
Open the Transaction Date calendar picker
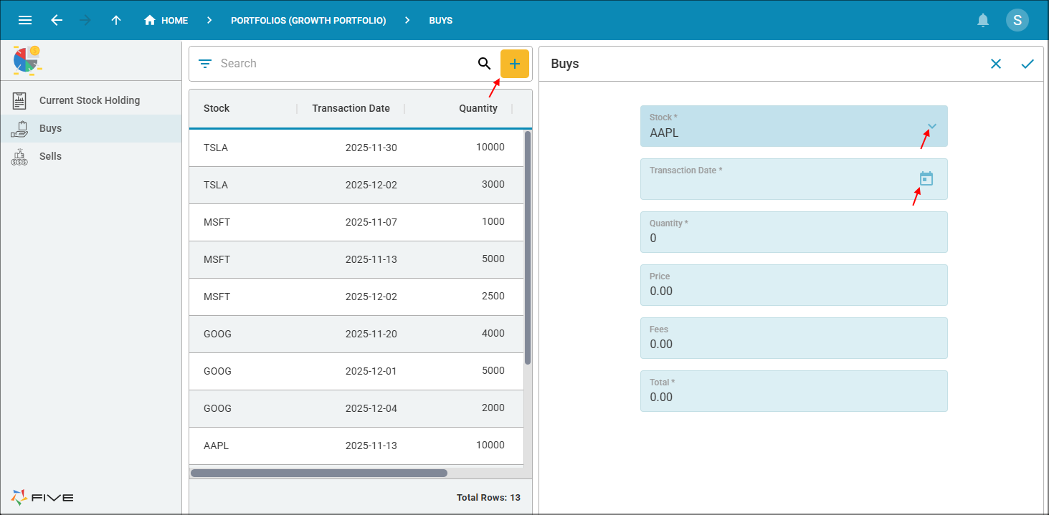(926, 179)
